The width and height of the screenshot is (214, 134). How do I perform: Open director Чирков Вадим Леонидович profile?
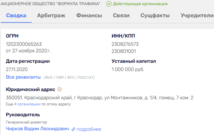click(37, 129)
